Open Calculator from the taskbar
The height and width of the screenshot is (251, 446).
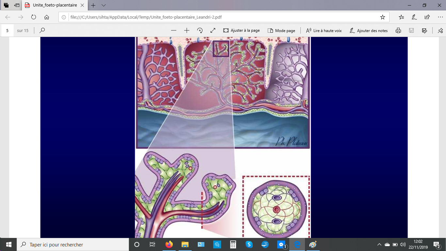(x=233, y=244)
